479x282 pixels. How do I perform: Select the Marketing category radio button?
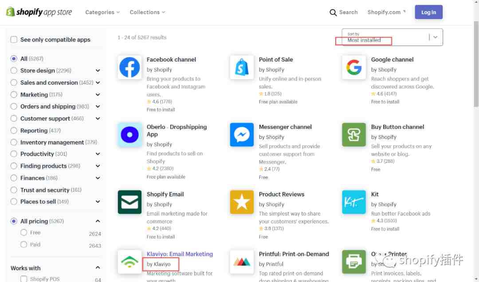click(x=14, y=94)
